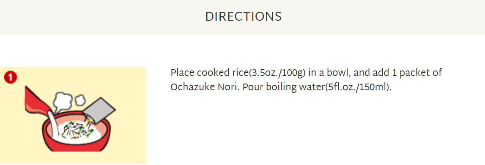Click the nori toppings on the rice

(x=77, y=130)
